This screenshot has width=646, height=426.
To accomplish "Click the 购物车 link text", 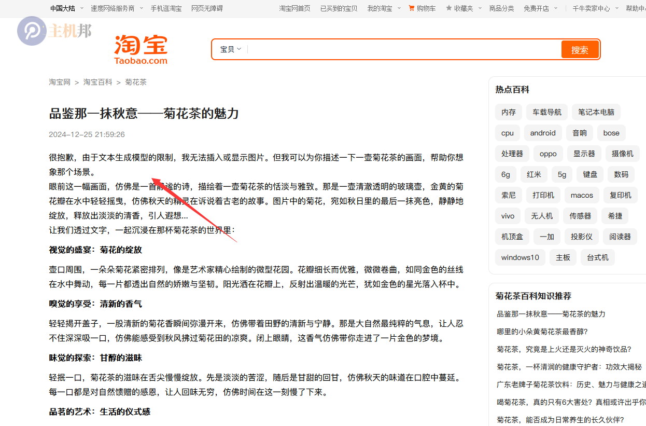I will click(x=426, y=8).
